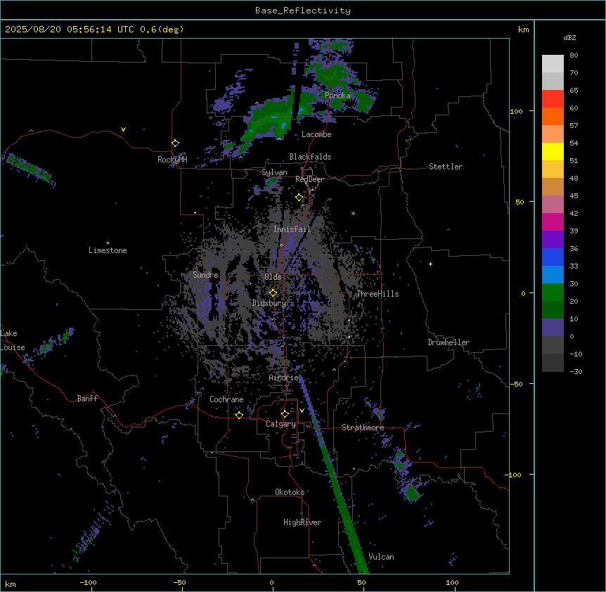
Task: Click the yellow diamond marker south of RedDeer
Action: click(299, 198)
